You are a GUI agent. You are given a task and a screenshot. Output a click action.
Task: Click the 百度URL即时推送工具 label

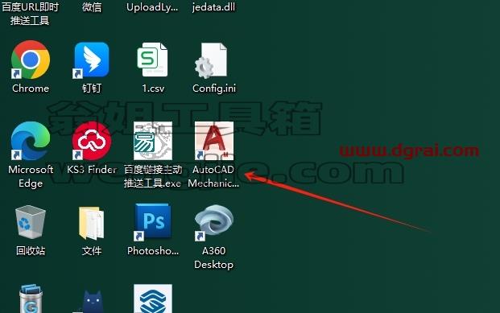pyautogui.click(x=30, y=14)
